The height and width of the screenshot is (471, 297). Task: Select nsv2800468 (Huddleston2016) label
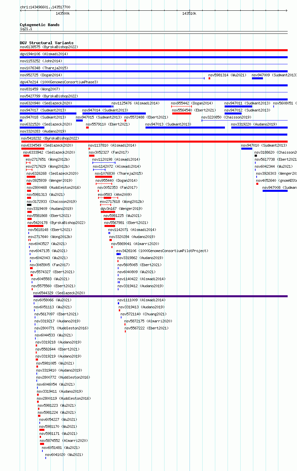click(x=54, y=187)
